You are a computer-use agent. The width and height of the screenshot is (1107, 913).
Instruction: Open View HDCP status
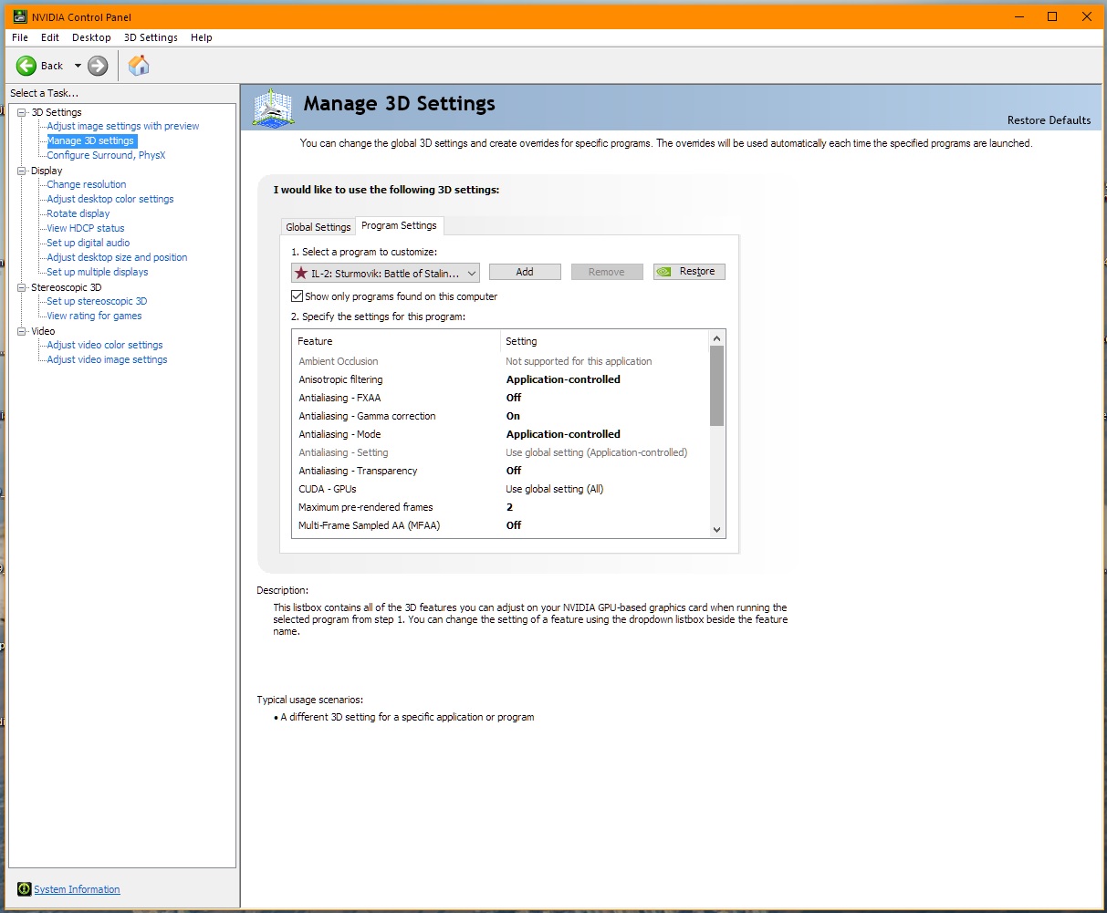pyautogui.click(x=86, y=228)
